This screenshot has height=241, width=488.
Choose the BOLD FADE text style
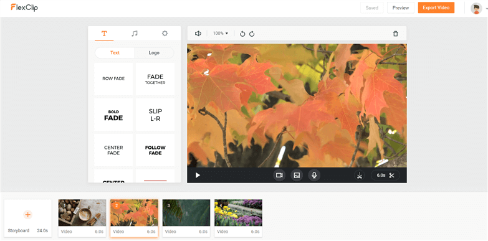coord(113,115)
